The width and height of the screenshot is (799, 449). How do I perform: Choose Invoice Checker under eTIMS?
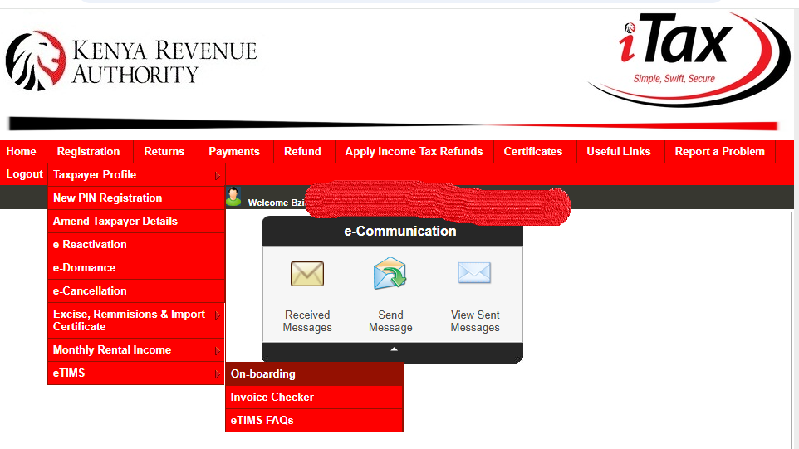314,397
